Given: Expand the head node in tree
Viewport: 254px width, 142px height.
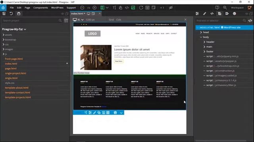Looking at the screenshot, I should click(x=201, y=32).
